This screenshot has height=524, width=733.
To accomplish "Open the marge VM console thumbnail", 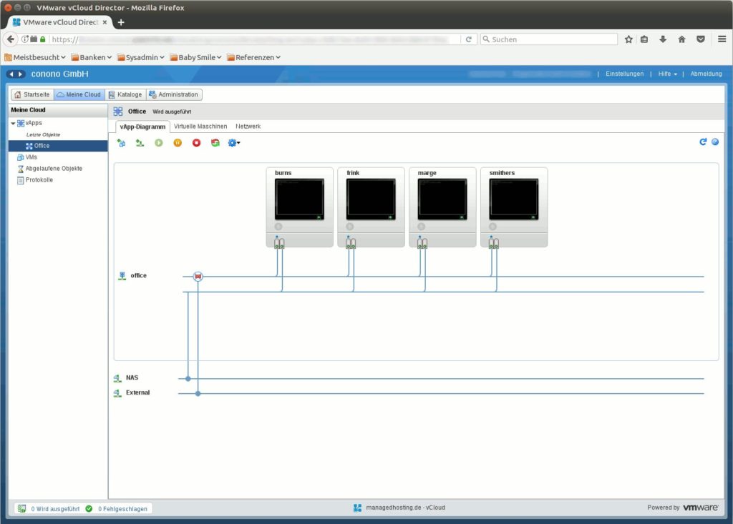I will pyautogui.click(x=442, y=199).
